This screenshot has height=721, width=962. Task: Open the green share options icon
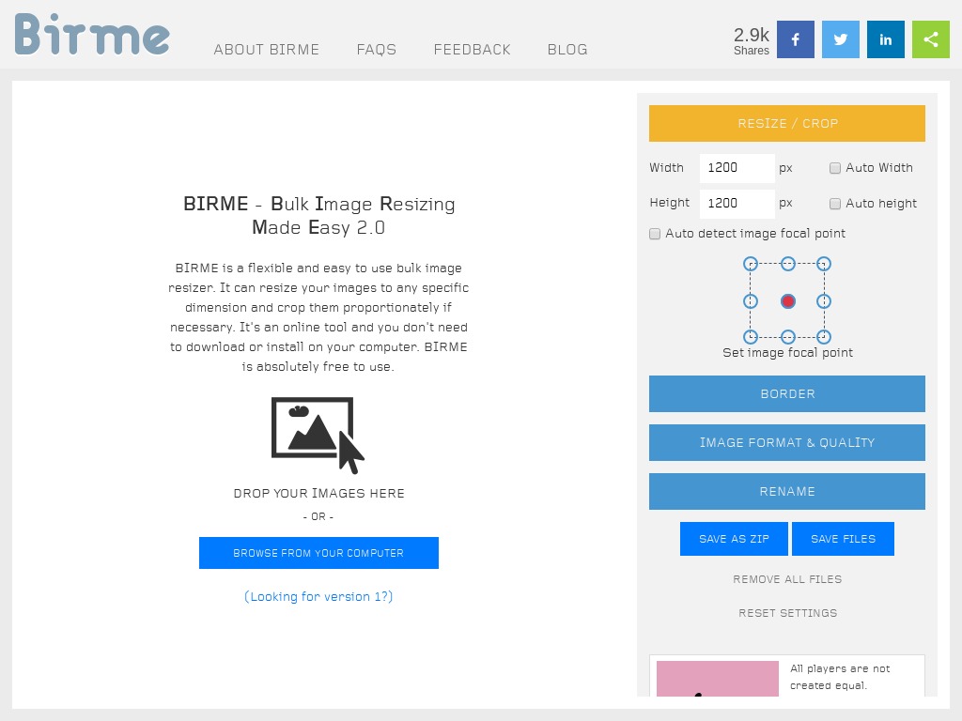(x=931, y=39)
